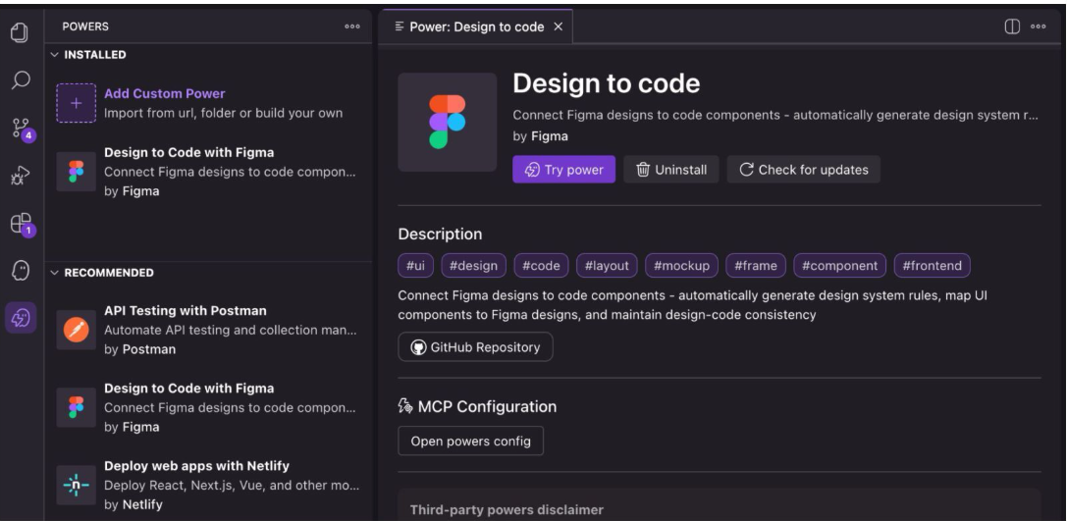Open the Kiro ghost icon in activity bar

[x=21, y=271]
